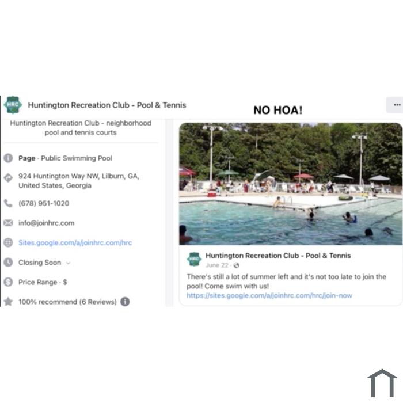Click the post author HRC avatar

pos(194,259)
